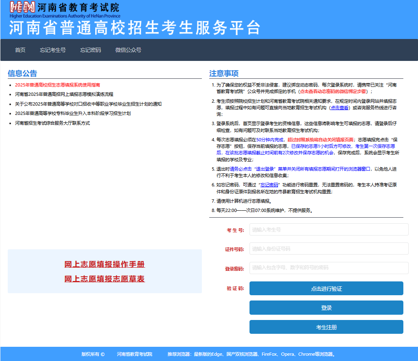
Task: Focus the 考生号 input field
Action: click(329, 229)
